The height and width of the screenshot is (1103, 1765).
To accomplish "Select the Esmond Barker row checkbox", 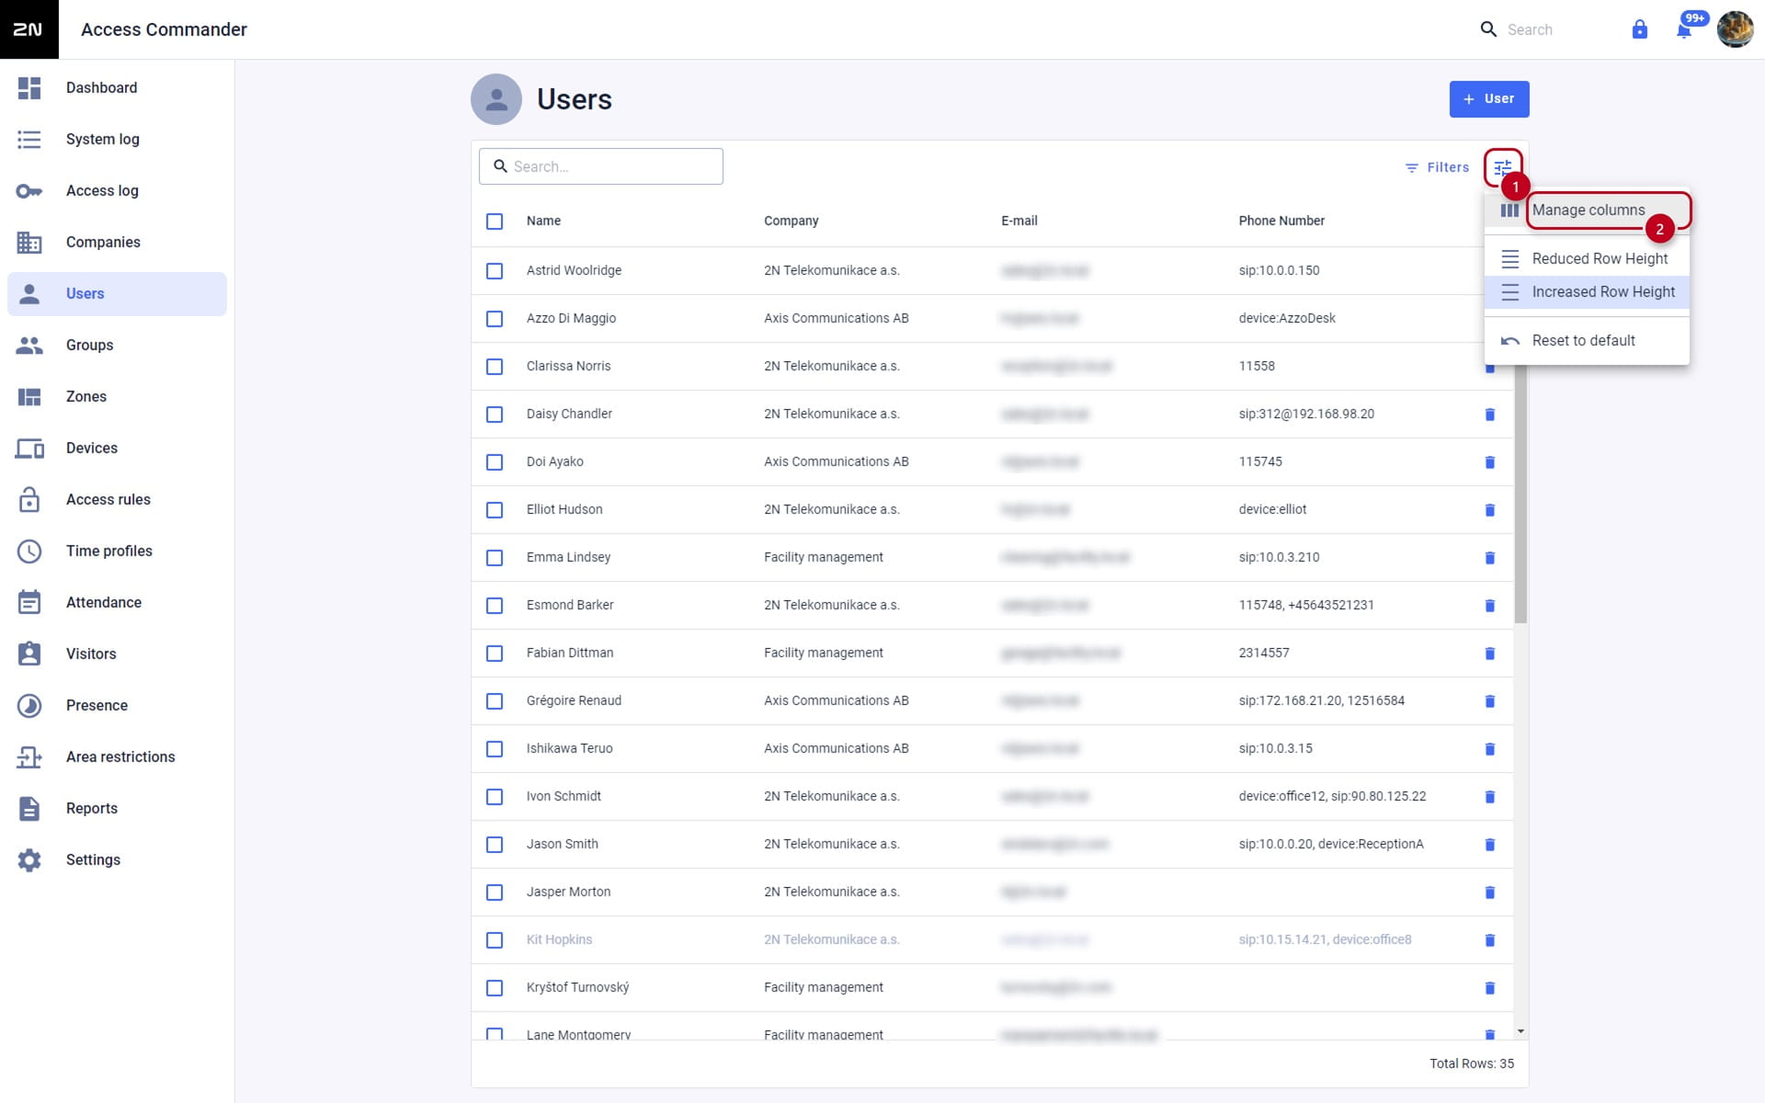I will [495, 606].
